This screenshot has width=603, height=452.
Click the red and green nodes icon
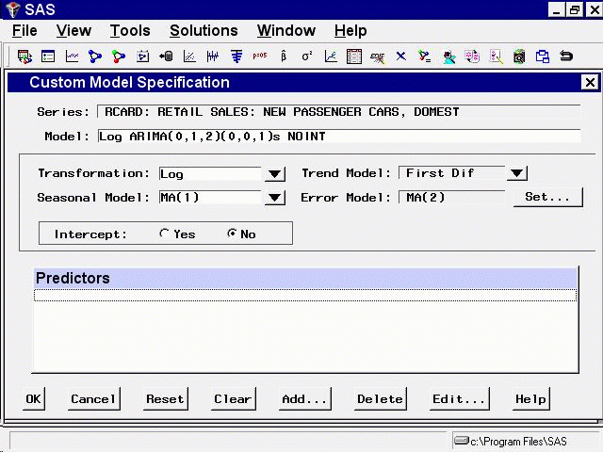119,56
